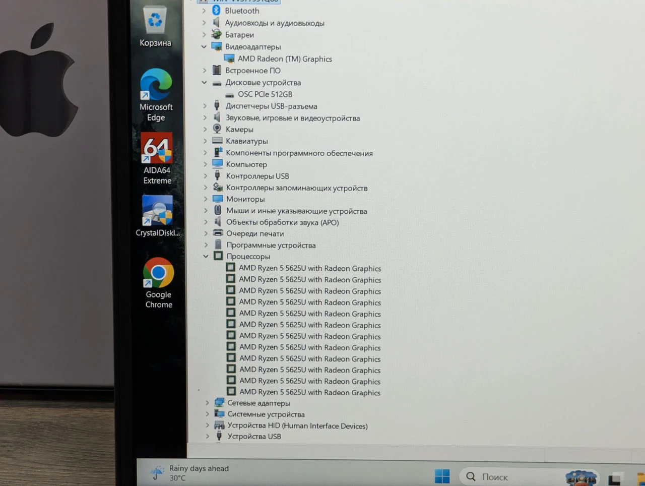Select the last AMD Ryzen 5 5625U entry
The height and width of the screenshot is (486, 645).
click(310, 392)
